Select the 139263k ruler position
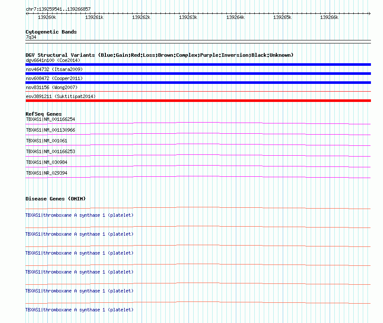383x323 pixels. (188, 17)
